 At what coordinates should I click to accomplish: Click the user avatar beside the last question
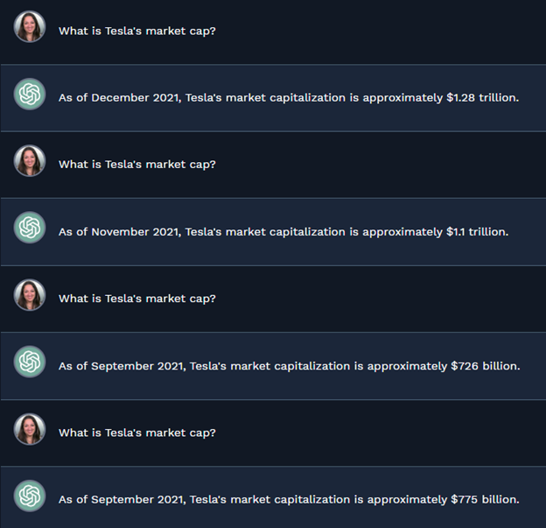[x=30, y=429]
